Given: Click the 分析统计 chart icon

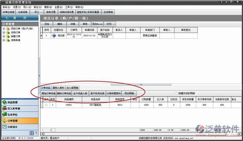Looking at the screenshot, I should click(4, 127).
